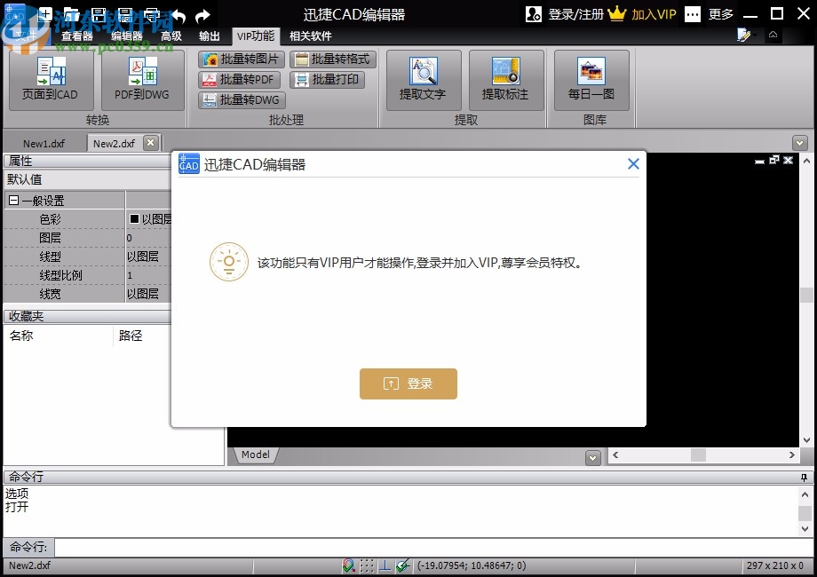Toggle orthogonal mode in the status bar

tap(385, 565)
